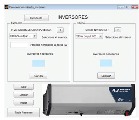Click the Limpiar button
Viewport: 139px width, 120px height.
pyautogui.click(x=24, y=95)
